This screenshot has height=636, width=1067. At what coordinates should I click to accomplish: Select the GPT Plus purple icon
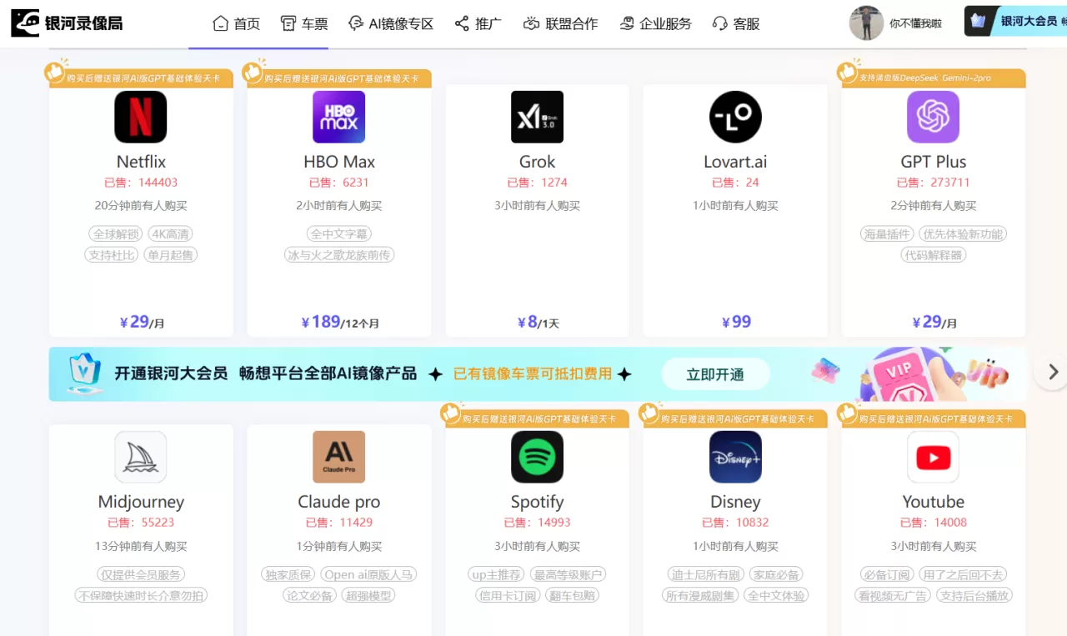(934, 117)
